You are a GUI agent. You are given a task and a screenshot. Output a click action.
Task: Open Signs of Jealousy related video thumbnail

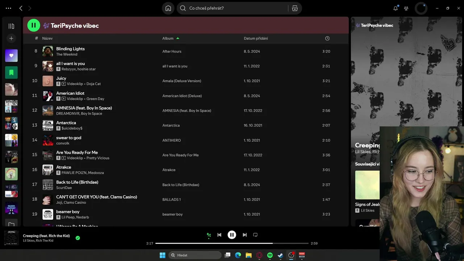pos(367,185)
